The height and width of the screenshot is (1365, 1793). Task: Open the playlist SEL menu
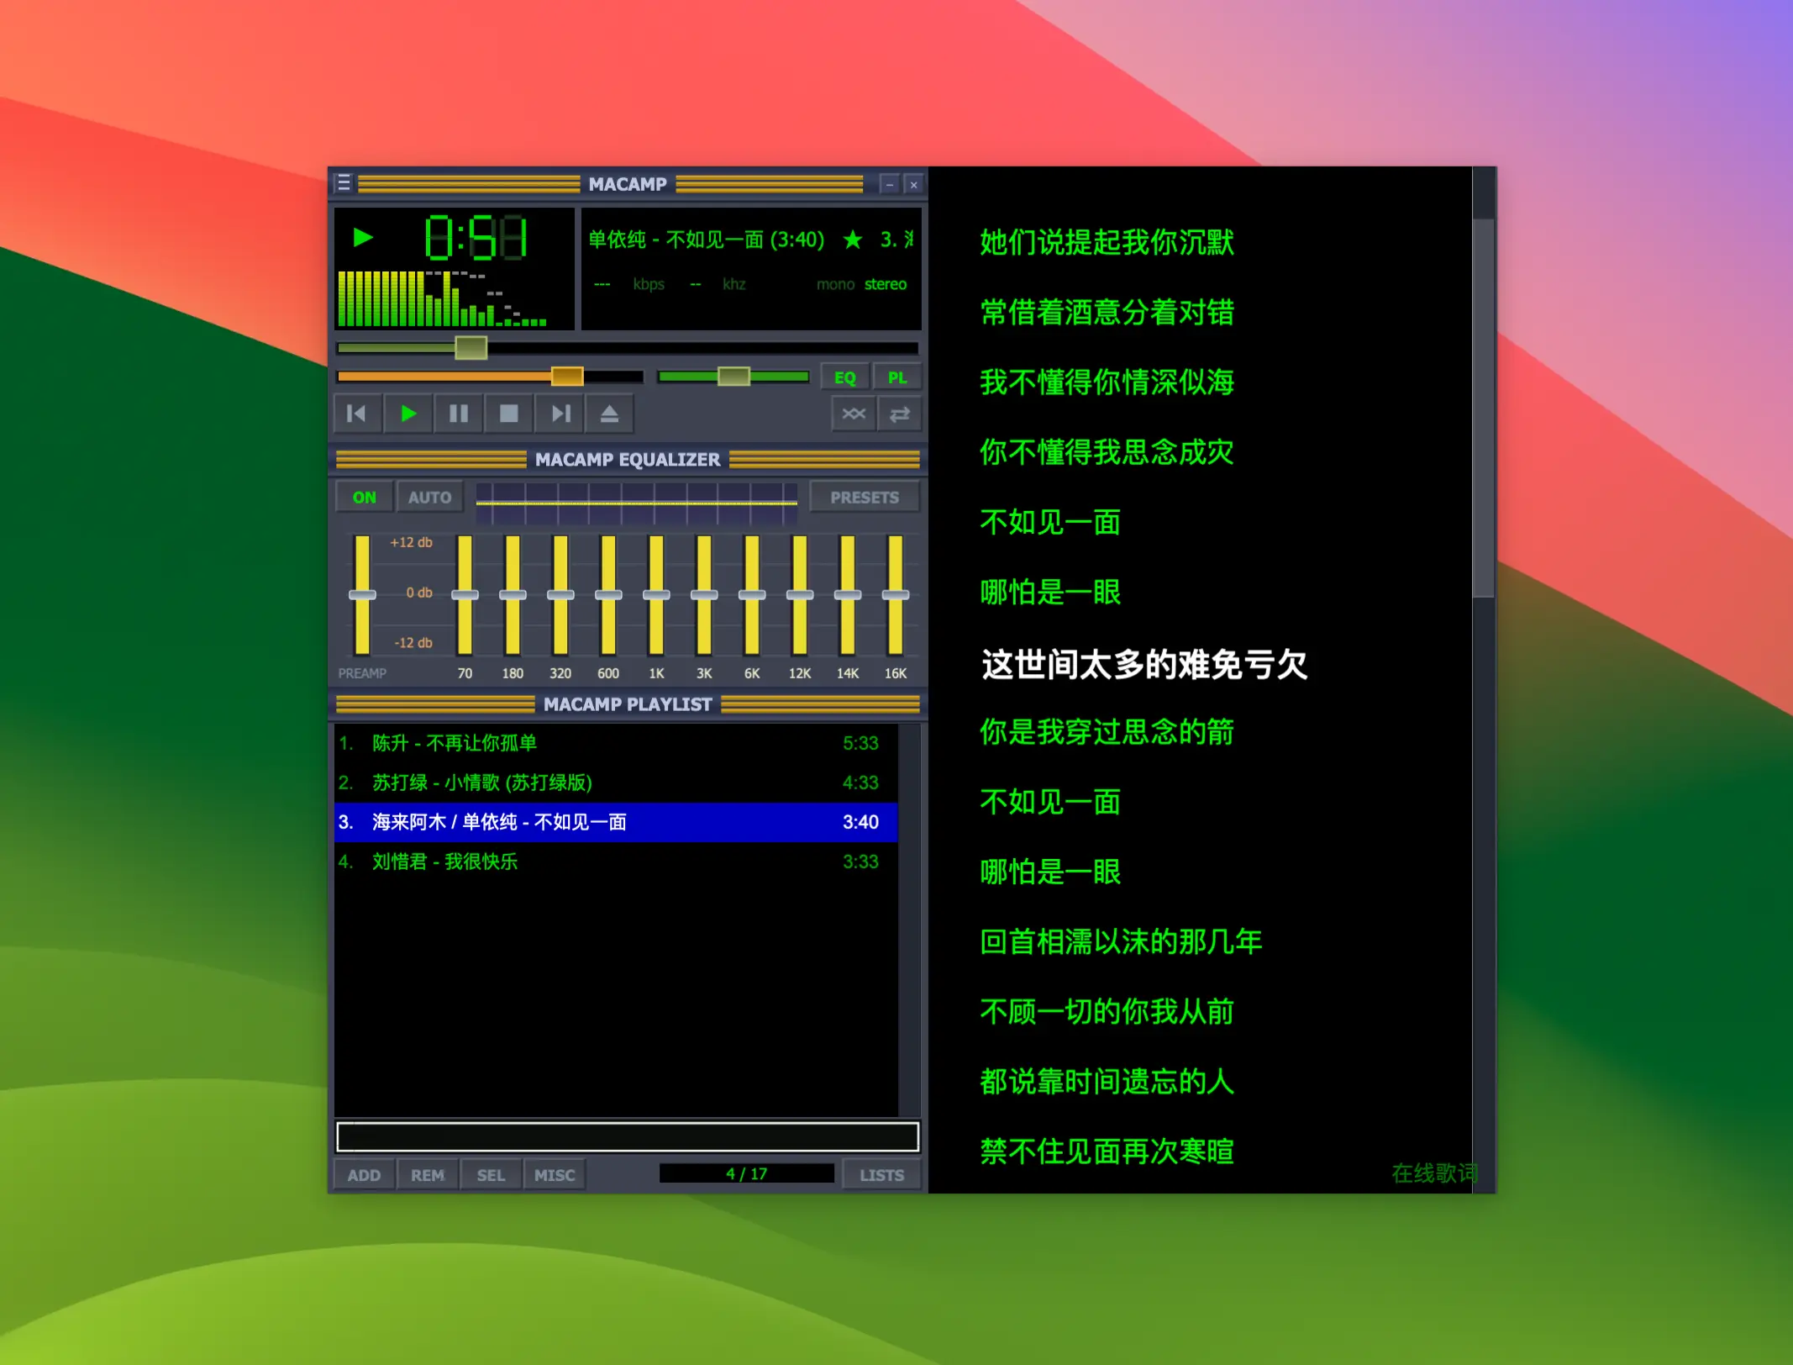pos(491,1174)
